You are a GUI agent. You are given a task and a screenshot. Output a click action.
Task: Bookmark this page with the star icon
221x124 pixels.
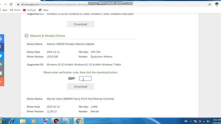click(210, 4)
